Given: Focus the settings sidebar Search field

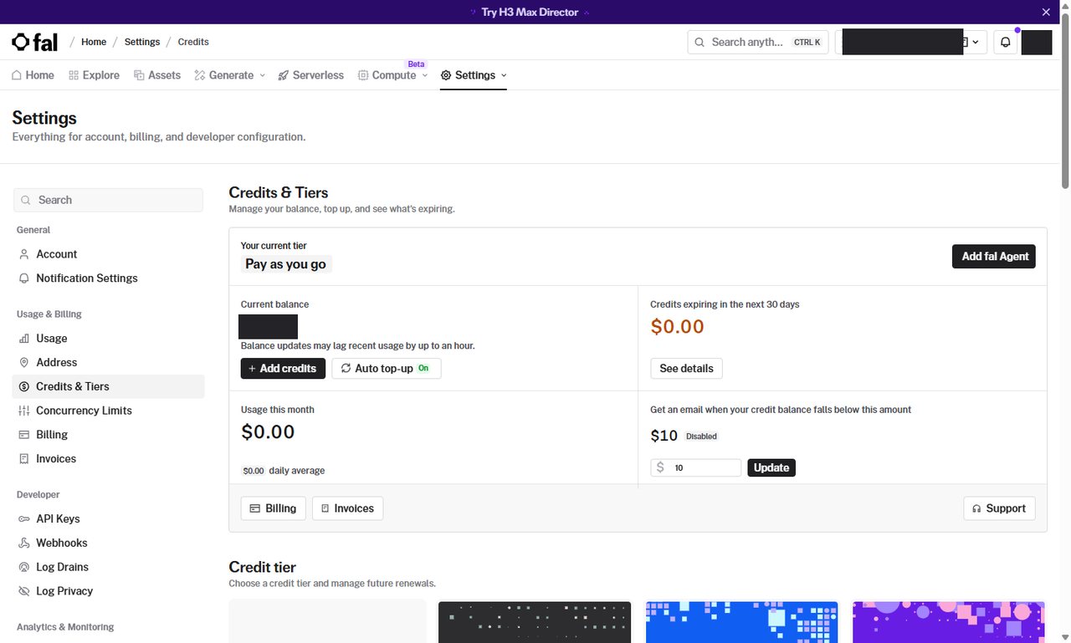Looking at the screenshot, I should click(x=108, y=201).
